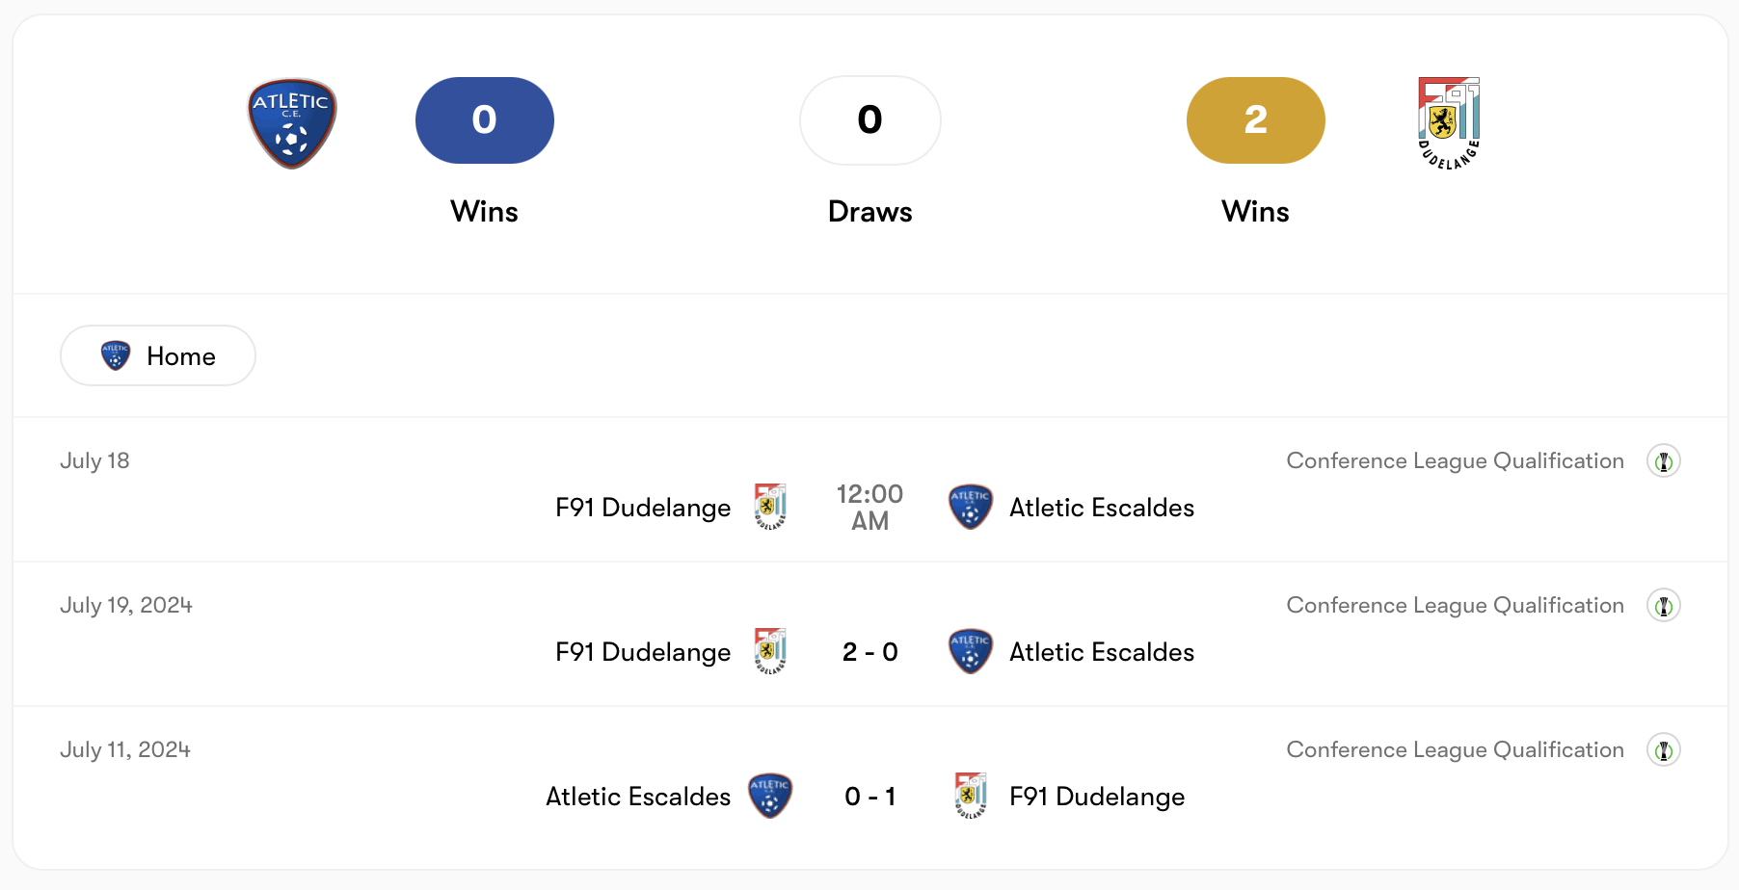Click Conference League icon for July 11, 2024 match

click(1664, 750)
